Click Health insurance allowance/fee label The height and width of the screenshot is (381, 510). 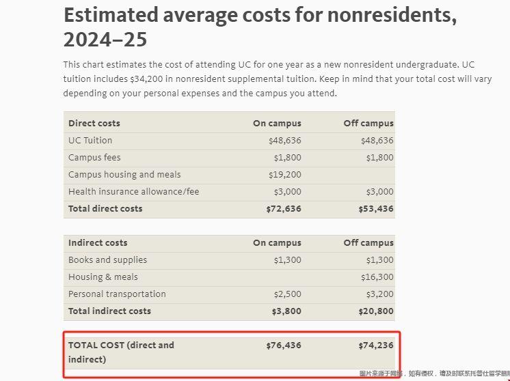[x=133, y=192]
